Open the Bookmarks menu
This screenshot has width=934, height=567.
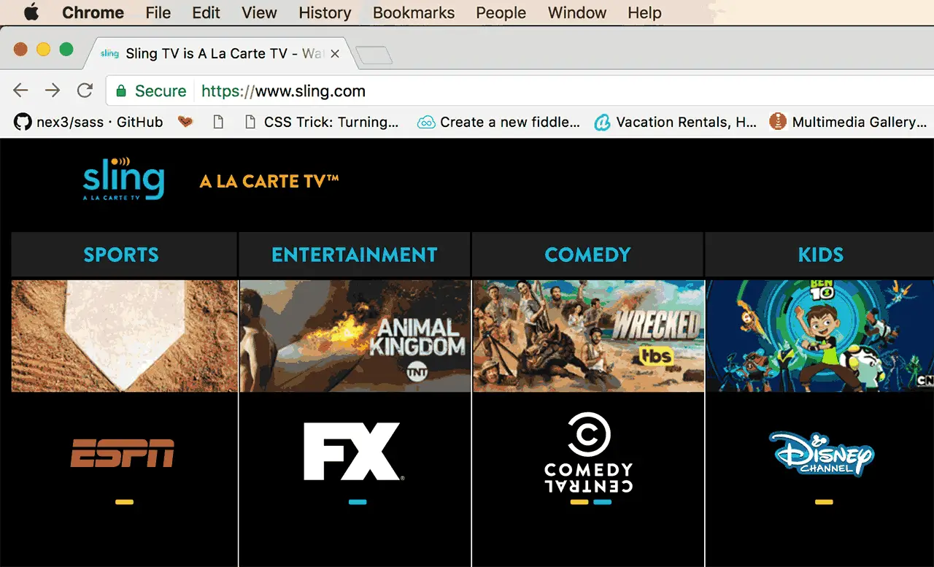[414, 12]
